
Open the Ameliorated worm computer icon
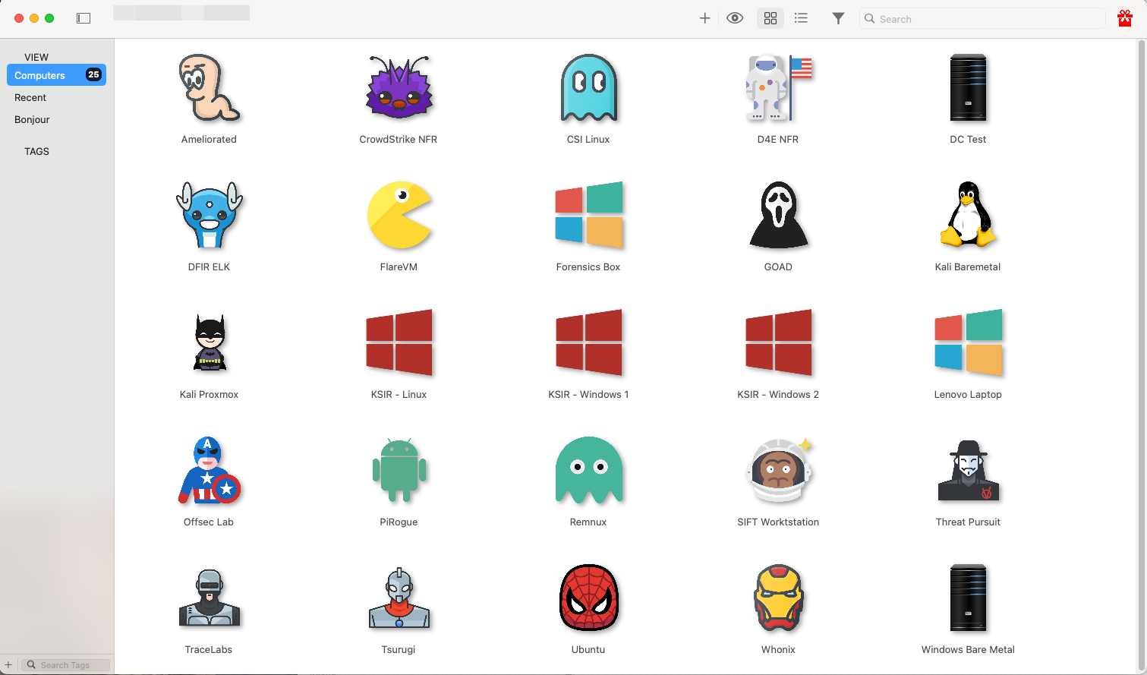click(x=209, y=88)
